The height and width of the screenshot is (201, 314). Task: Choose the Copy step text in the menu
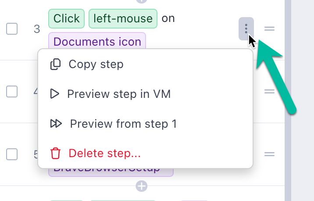tap(96, 65)
